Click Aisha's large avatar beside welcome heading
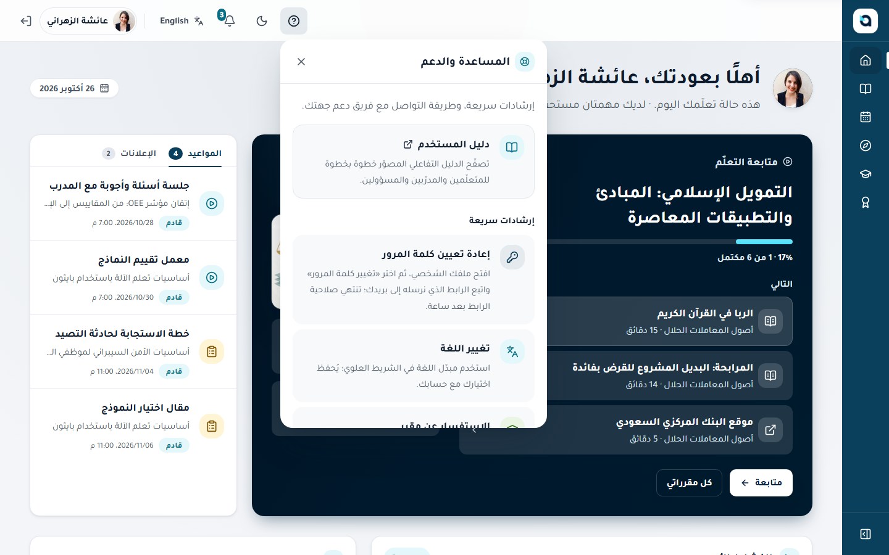 pyautogui.click(x=793, y=88)
